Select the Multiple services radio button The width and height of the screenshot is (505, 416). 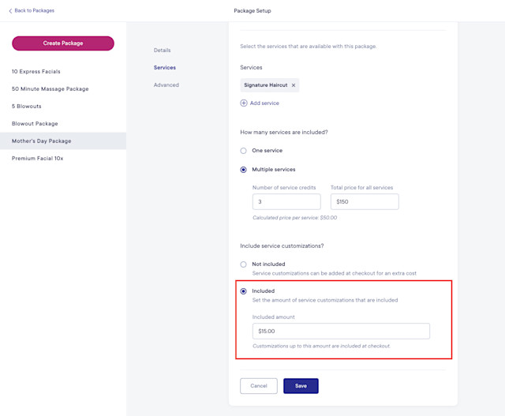point(244,170)
